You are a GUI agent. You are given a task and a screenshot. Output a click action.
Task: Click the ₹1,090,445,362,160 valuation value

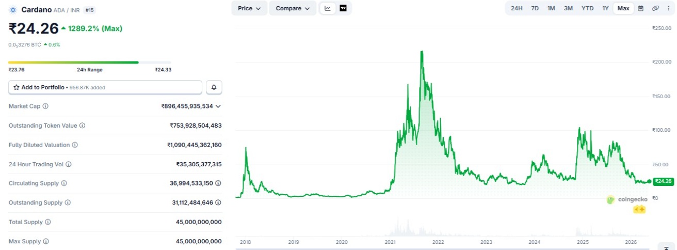pos(195,145)
